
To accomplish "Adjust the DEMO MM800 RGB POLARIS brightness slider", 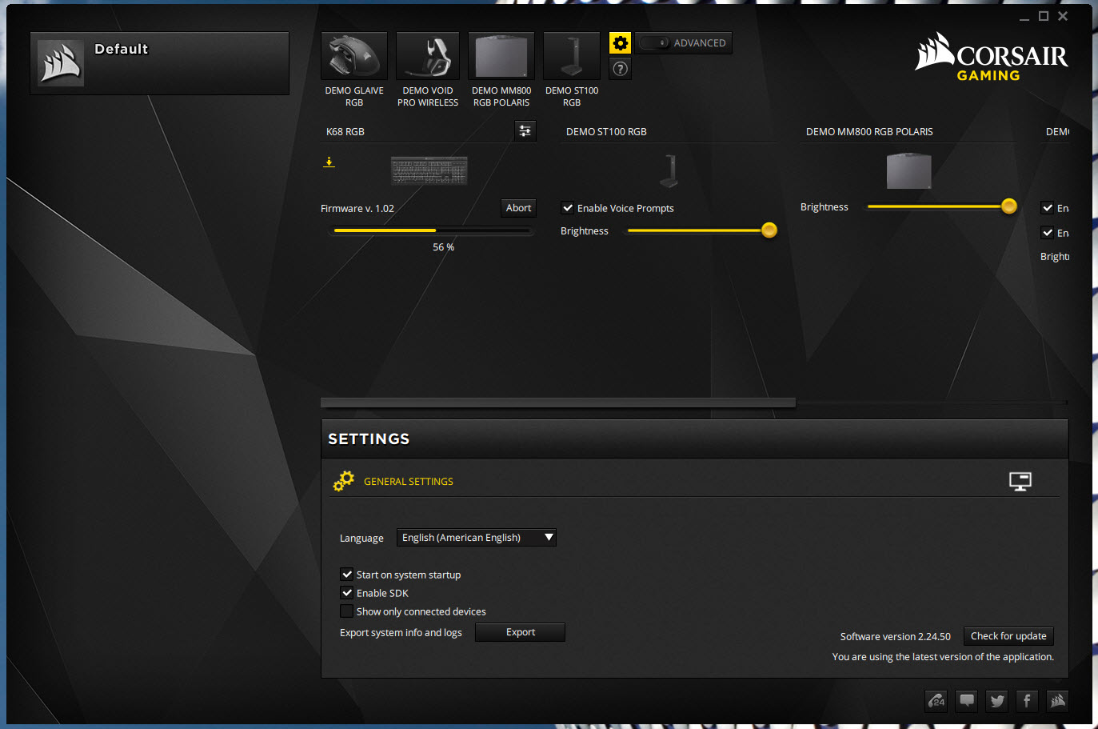I will (942, 206).
